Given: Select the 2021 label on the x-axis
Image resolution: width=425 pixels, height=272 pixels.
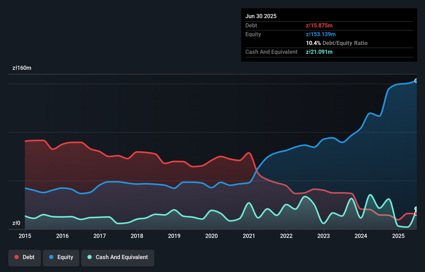Looking at the screenshot, I should [x=249, y=236].
